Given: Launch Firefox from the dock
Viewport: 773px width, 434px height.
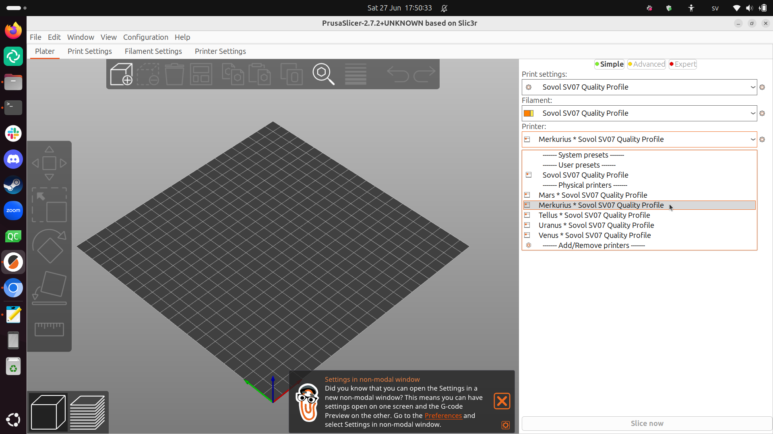Looking at the screenshot, I should [x=13, y=31].
